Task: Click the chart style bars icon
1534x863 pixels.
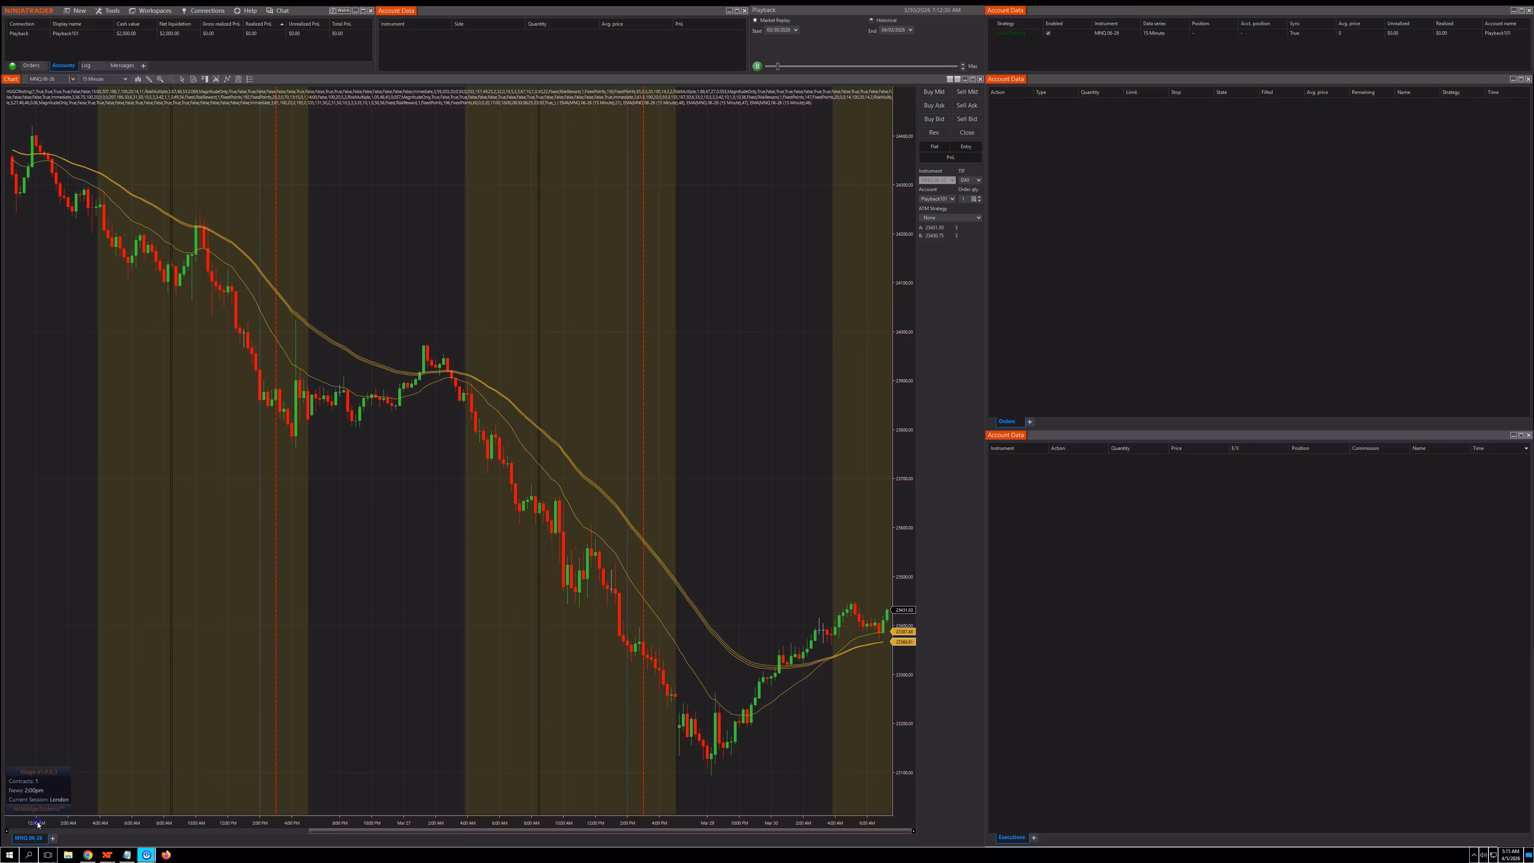Action: pyautogui.click(x=137, y=79)
